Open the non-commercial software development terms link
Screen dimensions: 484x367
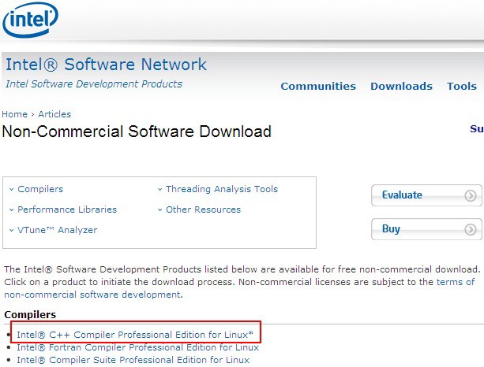[93, 295]
